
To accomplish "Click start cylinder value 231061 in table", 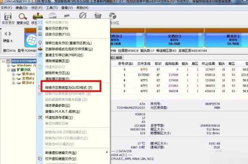I will (x=173, y=86).
